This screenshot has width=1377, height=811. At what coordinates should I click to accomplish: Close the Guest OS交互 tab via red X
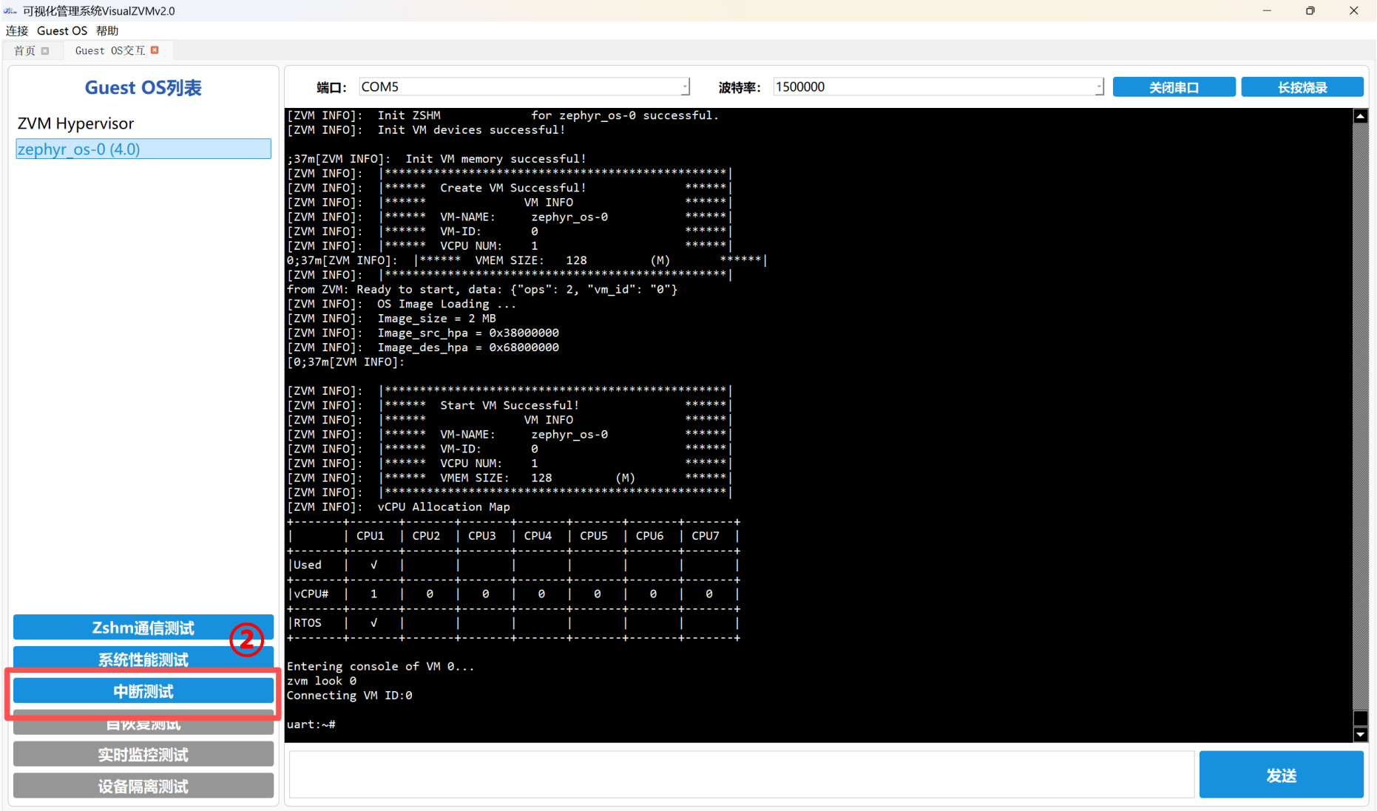[155, 50]
